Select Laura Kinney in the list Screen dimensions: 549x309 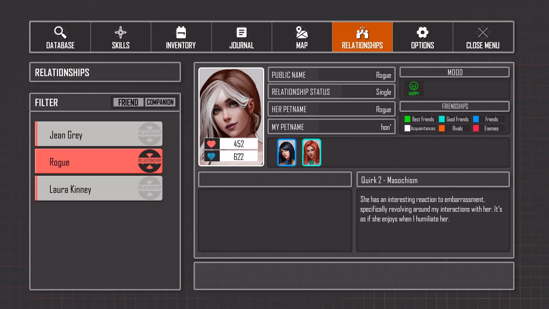point(99,188)
